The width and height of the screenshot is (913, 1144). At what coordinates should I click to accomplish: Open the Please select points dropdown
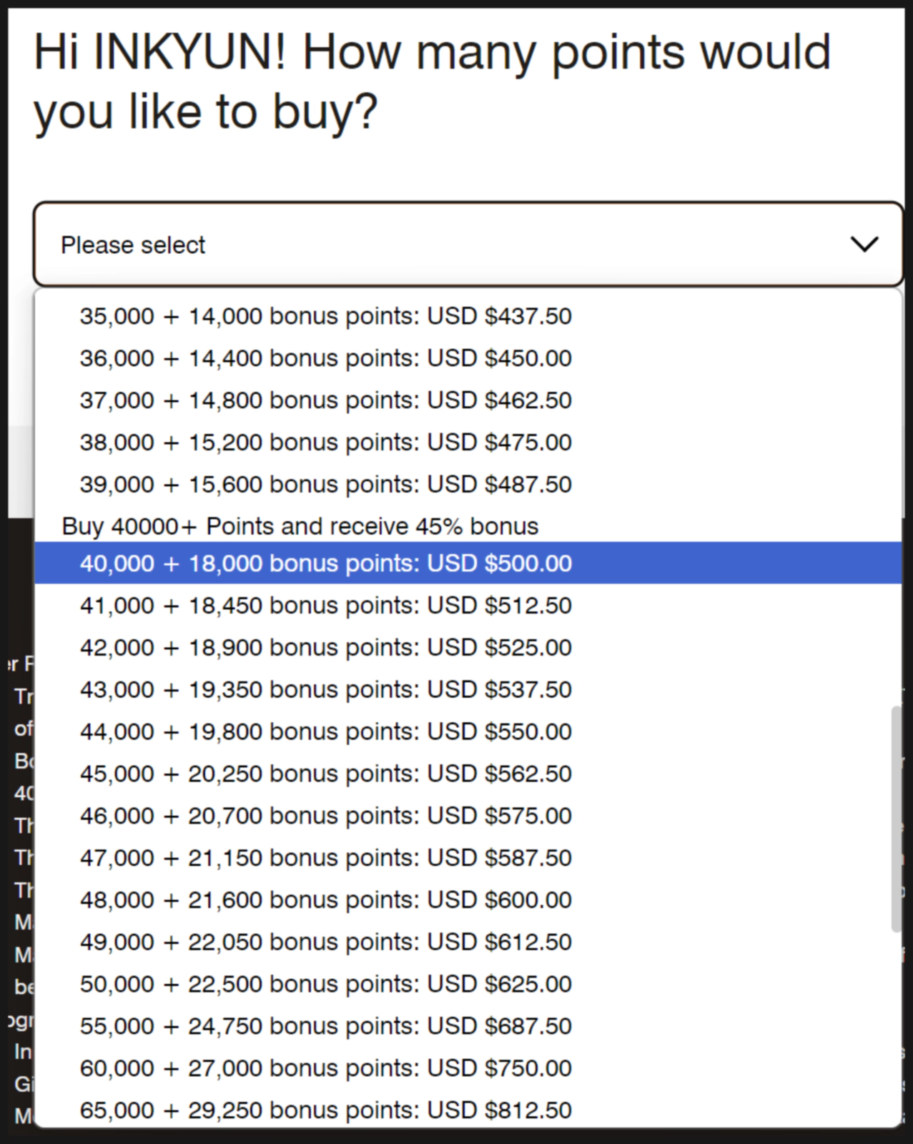(429, 245)
